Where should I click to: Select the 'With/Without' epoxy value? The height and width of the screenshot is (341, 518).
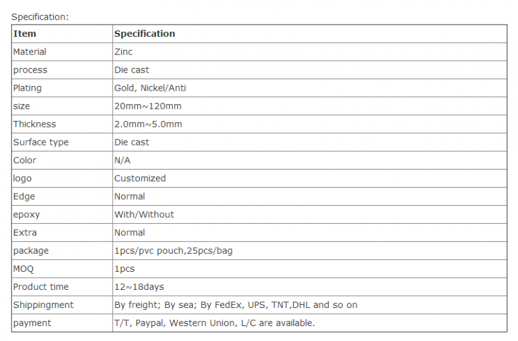tap(144, 215)
